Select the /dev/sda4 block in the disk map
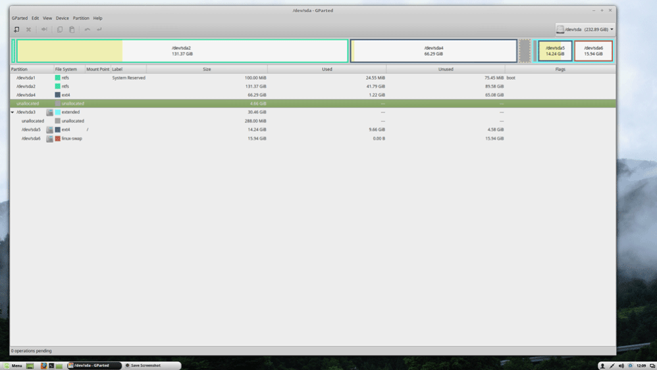This screenshot has height=370, width=657. (434, 51)
